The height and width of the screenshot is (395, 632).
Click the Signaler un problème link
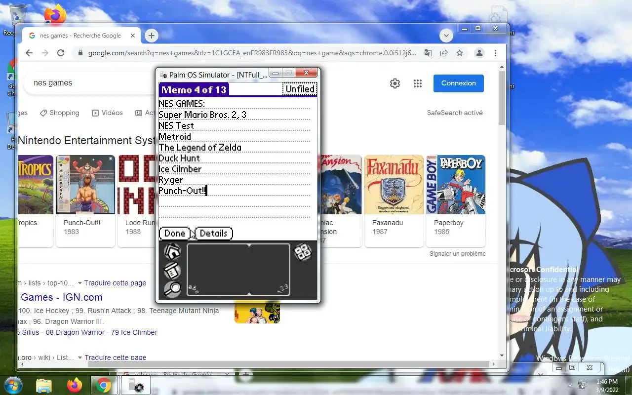pos(458,254)
